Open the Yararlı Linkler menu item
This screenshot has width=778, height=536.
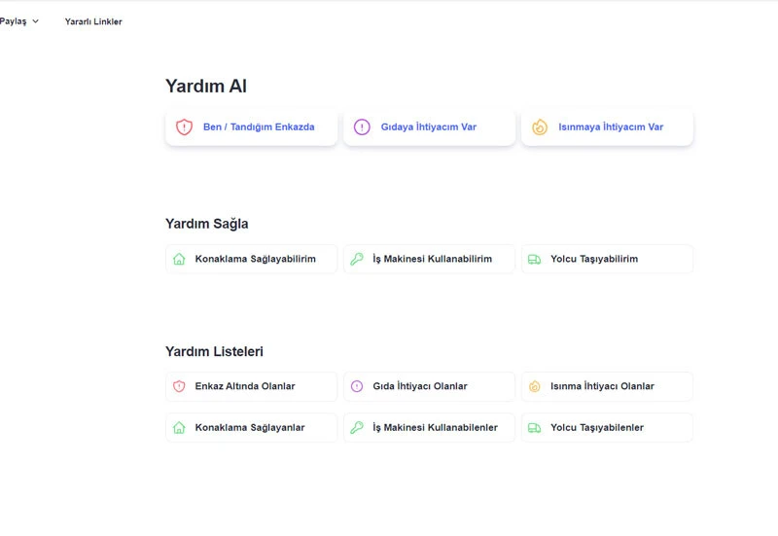pyautogui.click(x=93, y=21)
